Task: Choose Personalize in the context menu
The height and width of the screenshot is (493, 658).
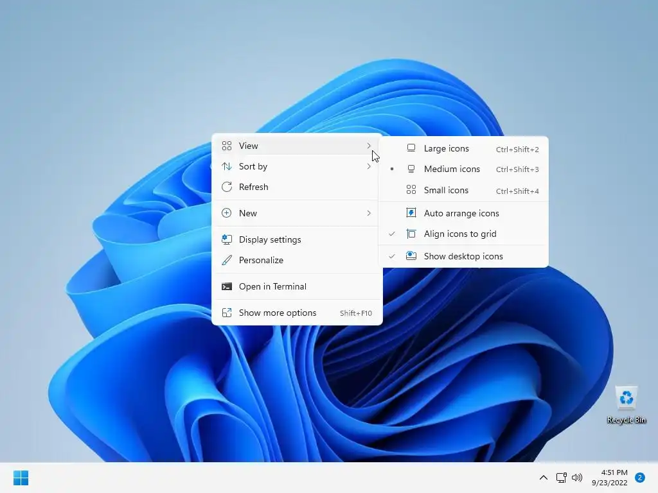Action: 297,260
